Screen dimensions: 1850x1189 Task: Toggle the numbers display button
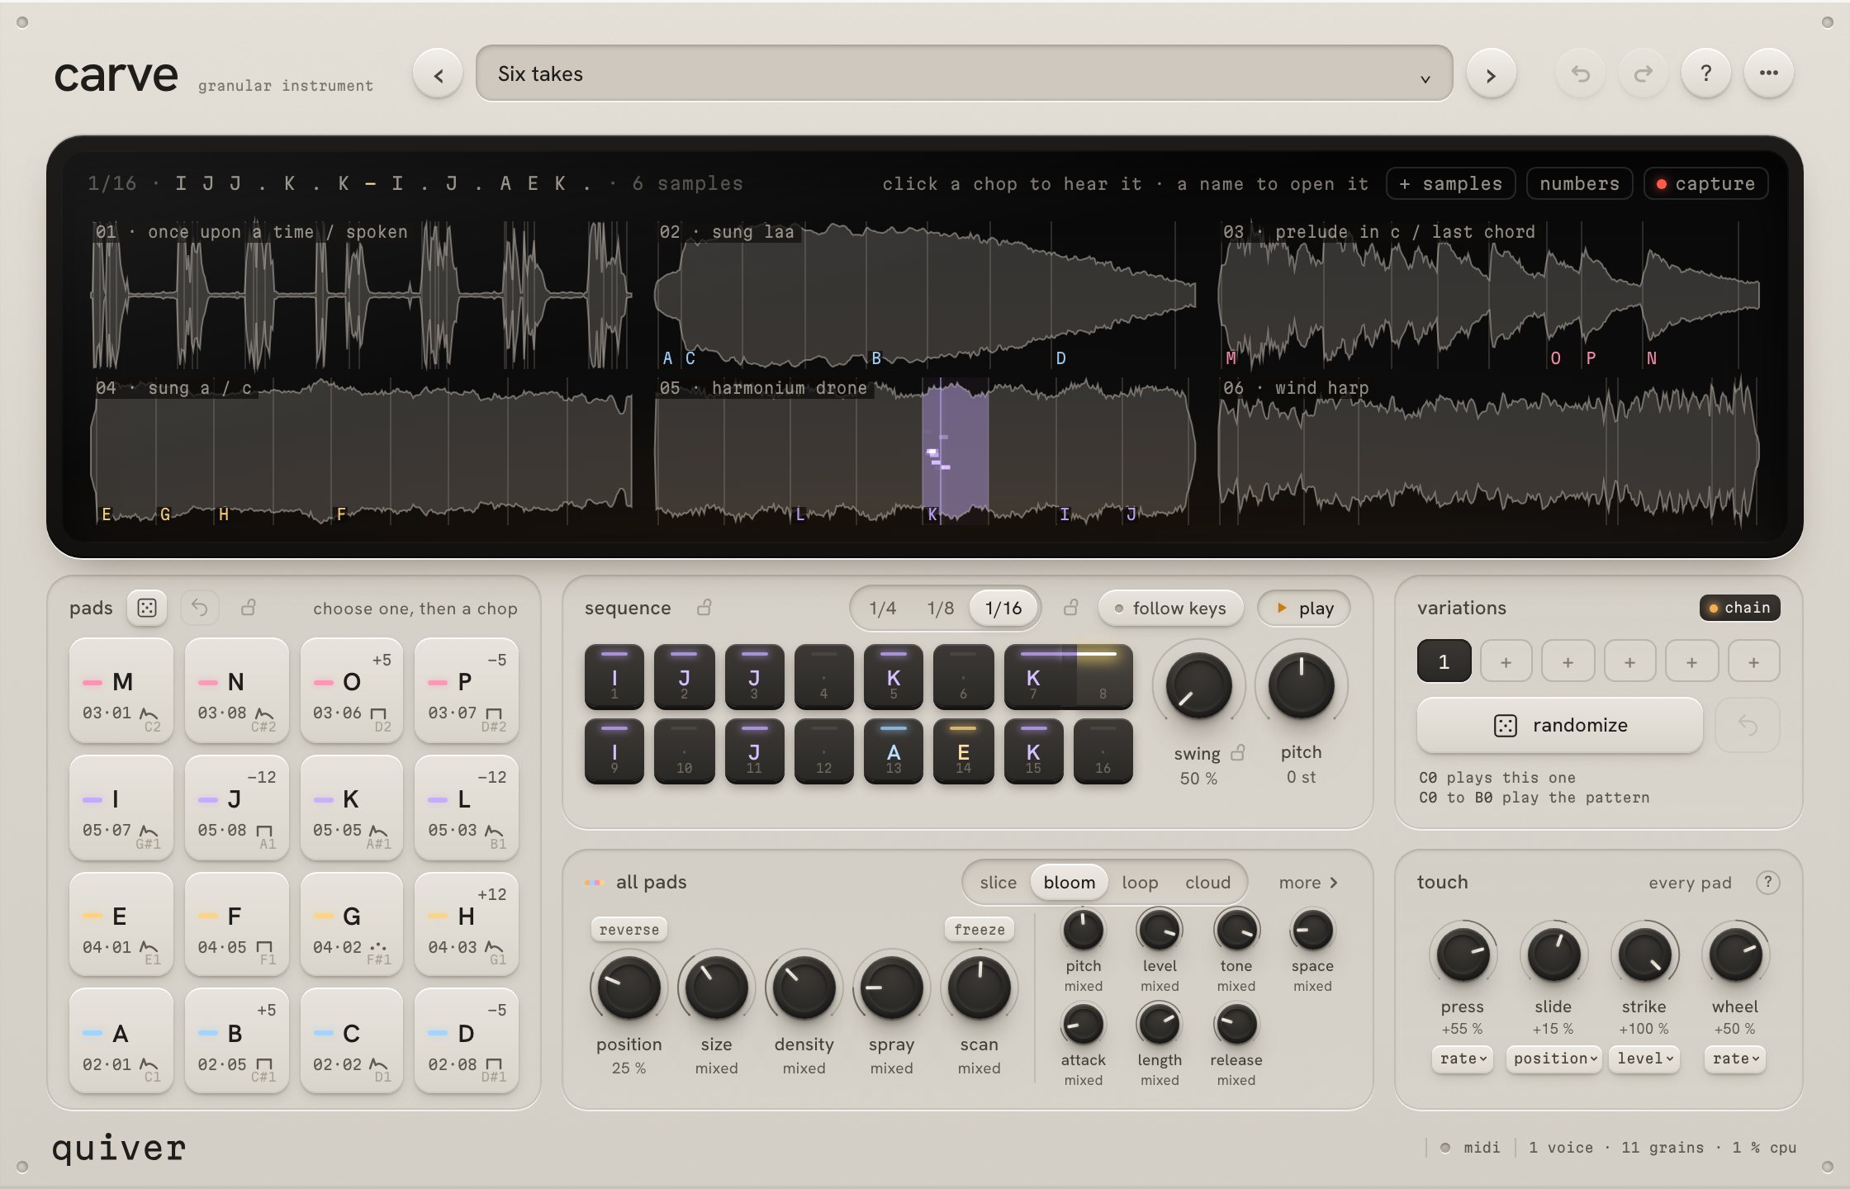coord(1579,183)
